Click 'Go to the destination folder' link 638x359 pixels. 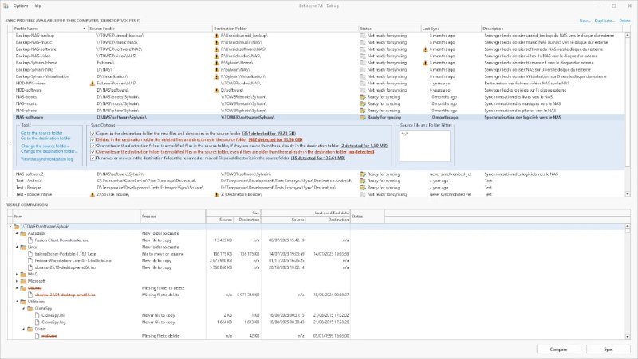[45, 138]
